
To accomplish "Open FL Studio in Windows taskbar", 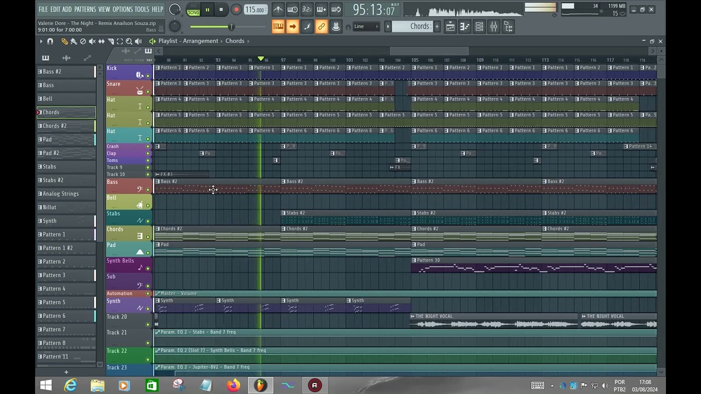I will point(260,385).
